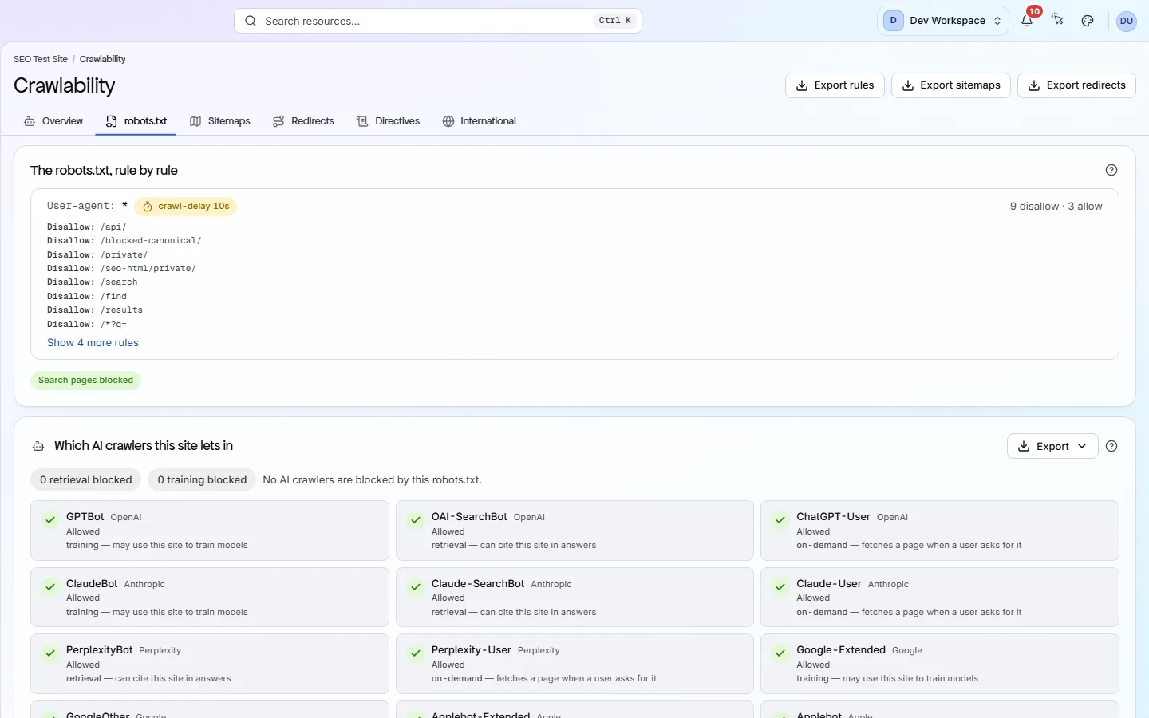Switch to the Overview tab

[53, 121]
